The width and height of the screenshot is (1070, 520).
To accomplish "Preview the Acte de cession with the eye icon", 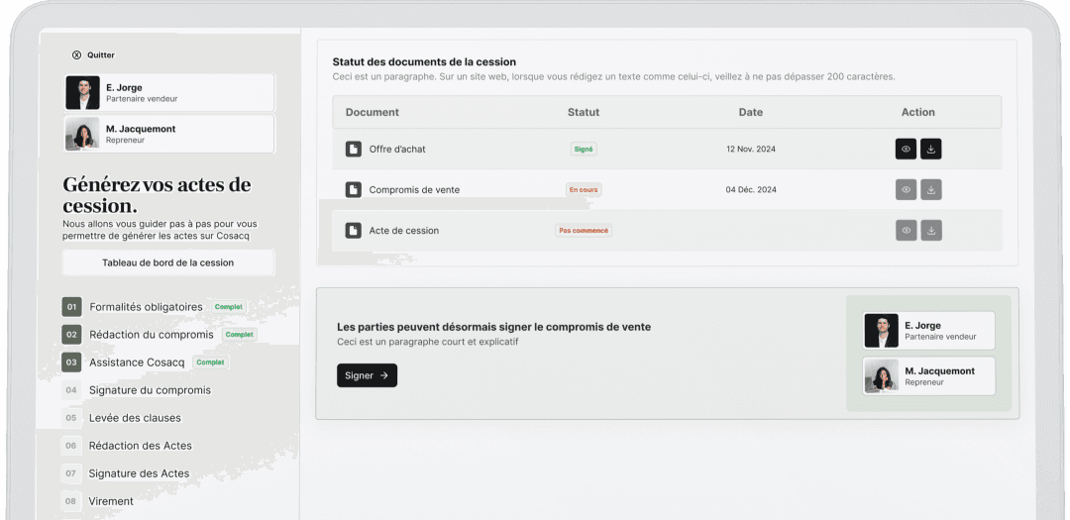I will tap(906, 231).
